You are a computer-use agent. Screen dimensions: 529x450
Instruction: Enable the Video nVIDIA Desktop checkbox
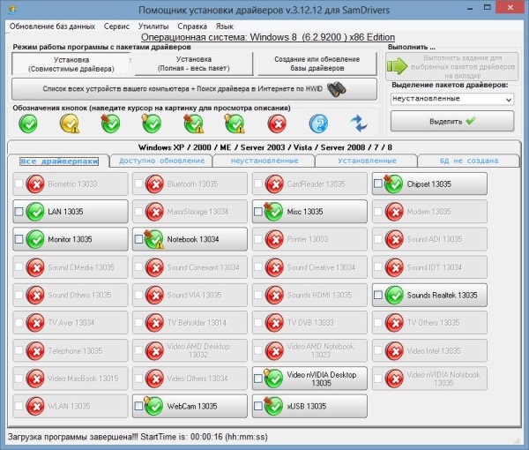pos(257,379)
